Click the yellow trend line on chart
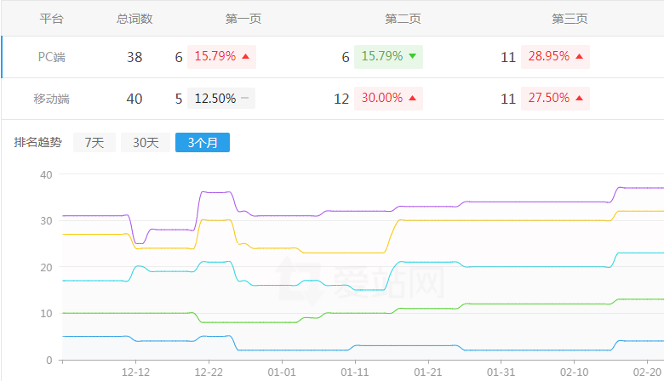 click(x=511, y=220)
